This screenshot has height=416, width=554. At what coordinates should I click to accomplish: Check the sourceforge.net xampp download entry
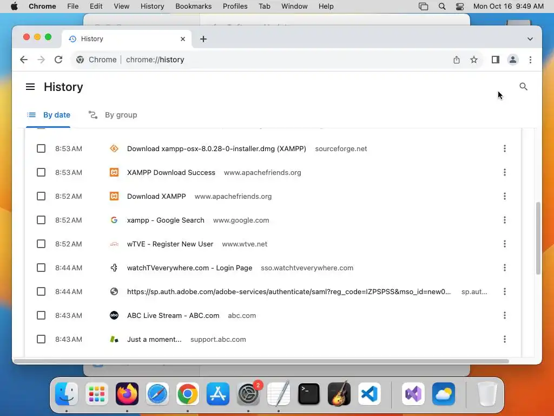tap(41, 148)
